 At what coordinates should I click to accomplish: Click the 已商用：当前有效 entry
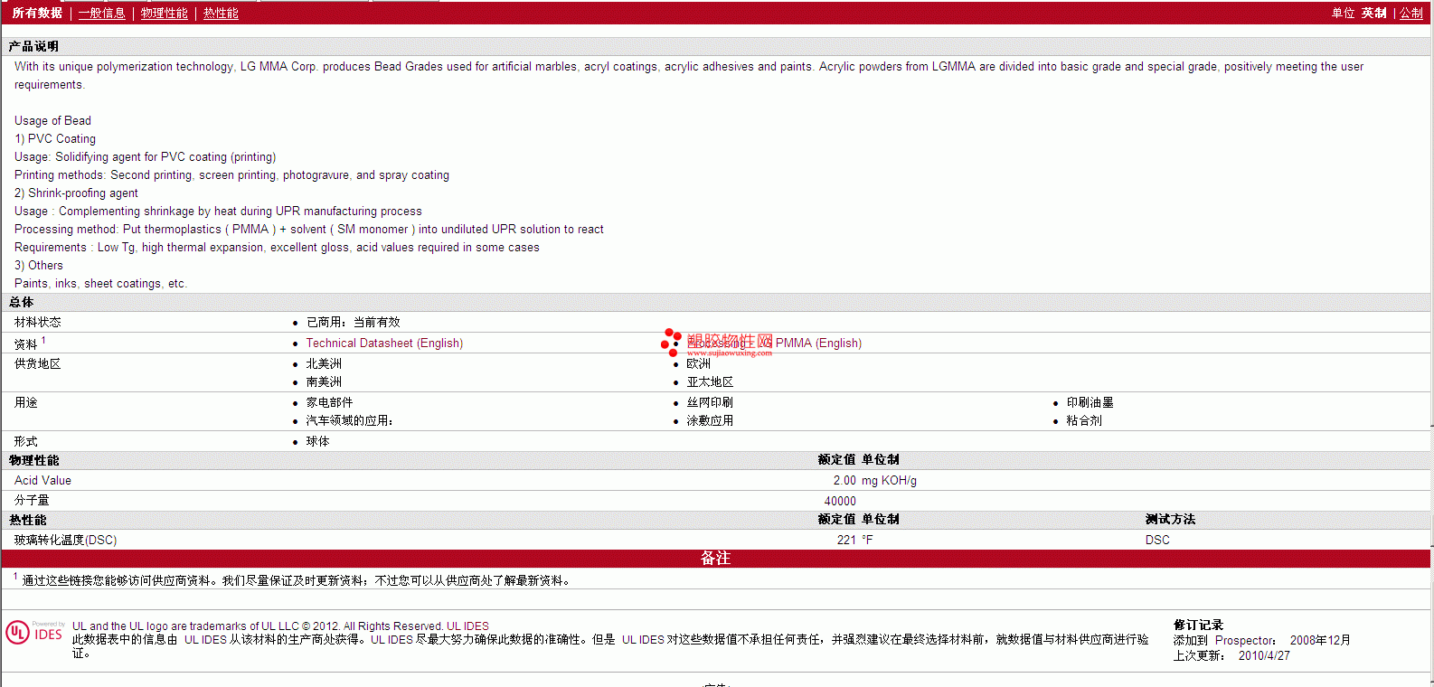tap(353, 322)
